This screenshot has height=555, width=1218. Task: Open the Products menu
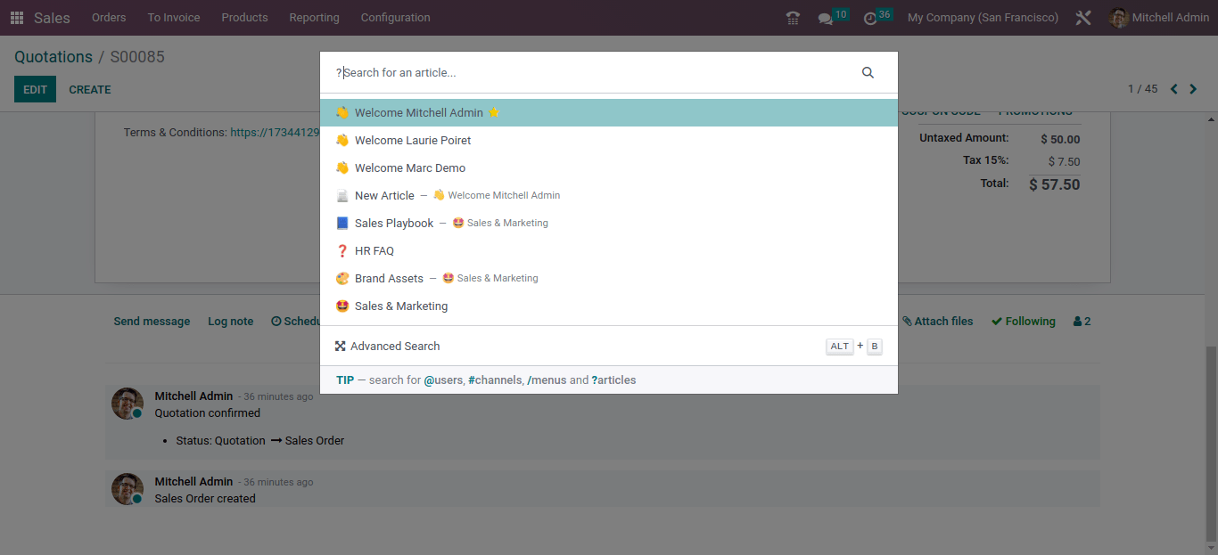[244, 18]
